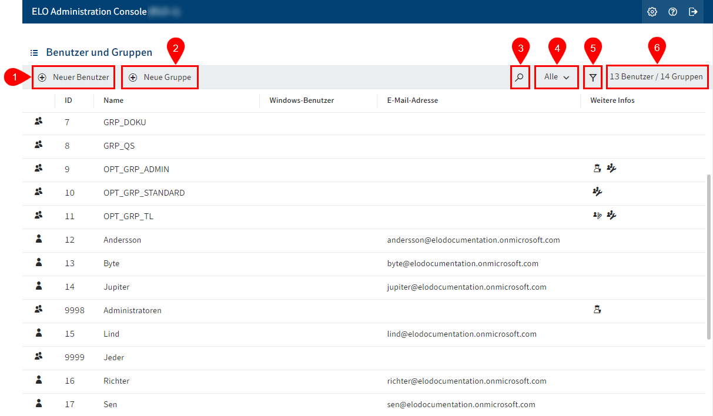
Task: Click the 13 Benutzer / 14 Gruppen counter
Action: pos(656,77)
